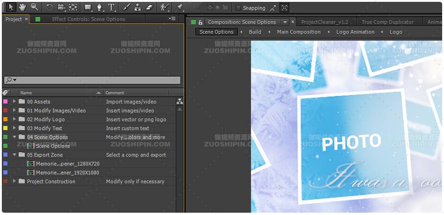Click the pink label swatch of 00 Assets
This screenshot has width=444, height=215.
click(6, 101)
